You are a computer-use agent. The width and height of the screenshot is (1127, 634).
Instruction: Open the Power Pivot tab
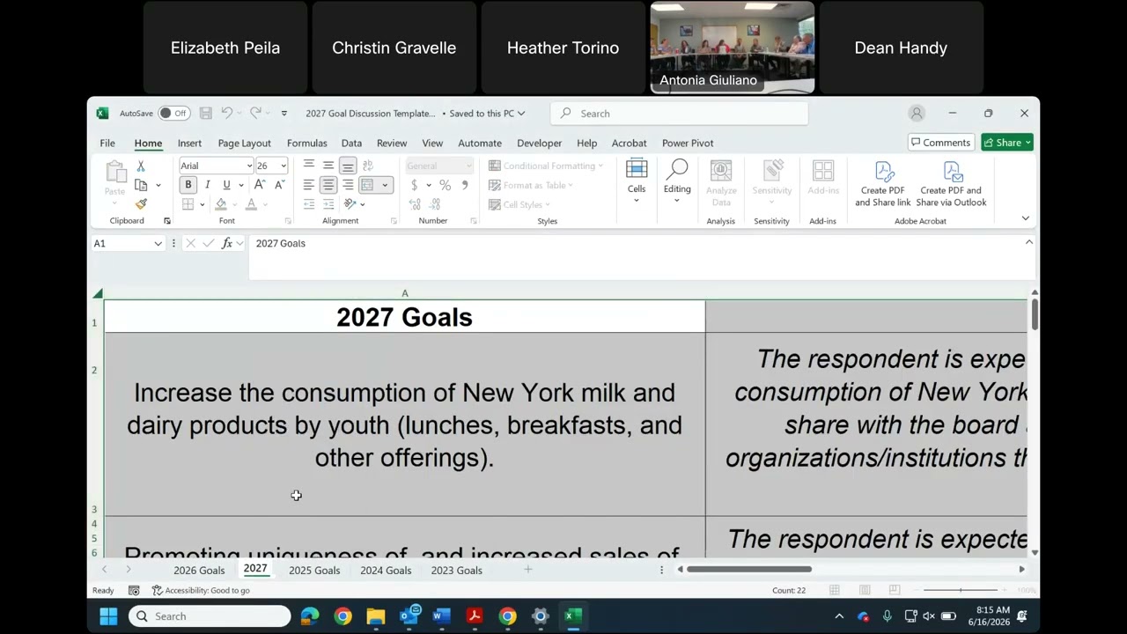coord(688,143)
